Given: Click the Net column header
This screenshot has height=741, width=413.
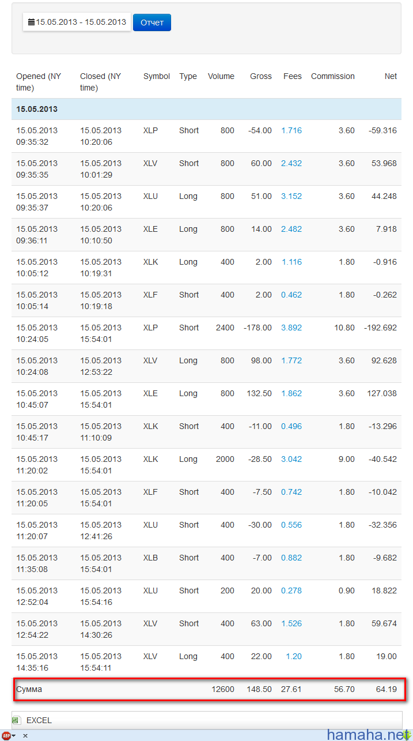Looking at the screenshot, I should 391,76.
